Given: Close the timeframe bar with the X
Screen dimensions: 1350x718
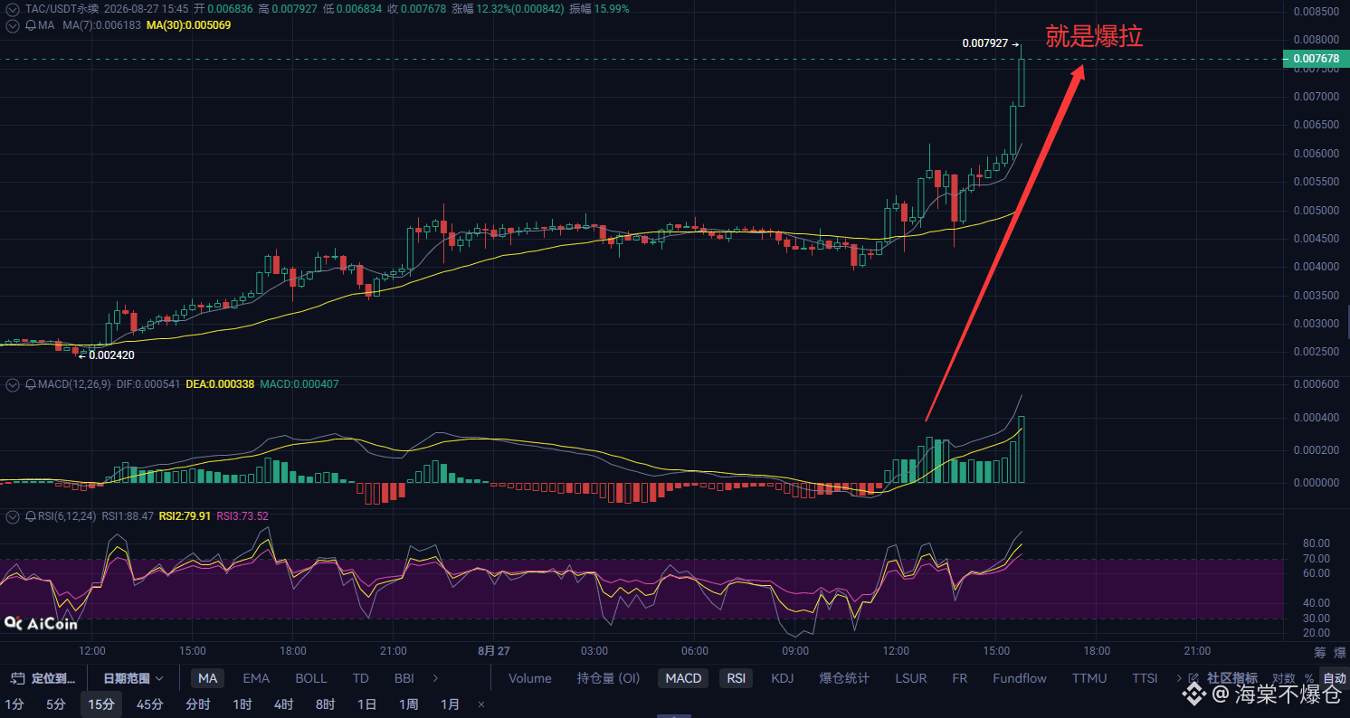Looking at the screenshot, I should pos(481,704).
